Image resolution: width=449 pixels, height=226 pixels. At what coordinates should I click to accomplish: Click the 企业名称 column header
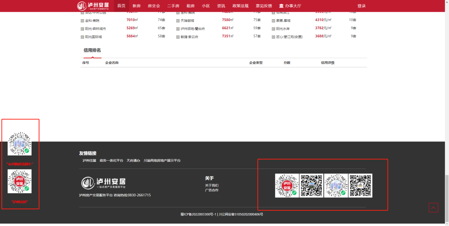(112, 63)
